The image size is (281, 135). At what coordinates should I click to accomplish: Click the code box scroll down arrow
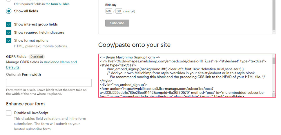[x=274, y=91]
